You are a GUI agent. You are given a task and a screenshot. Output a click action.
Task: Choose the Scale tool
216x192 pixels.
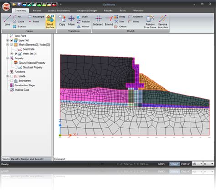pyautogui.click(x=82, y=16)
